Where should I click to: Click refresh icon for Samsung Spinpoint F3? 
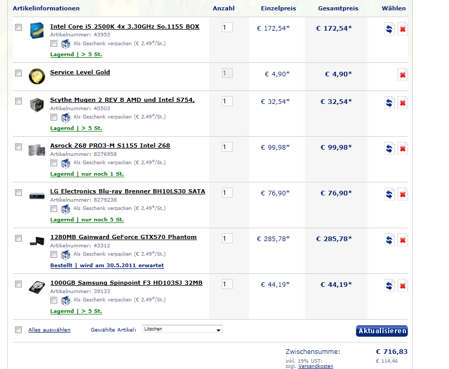point(389,286)
